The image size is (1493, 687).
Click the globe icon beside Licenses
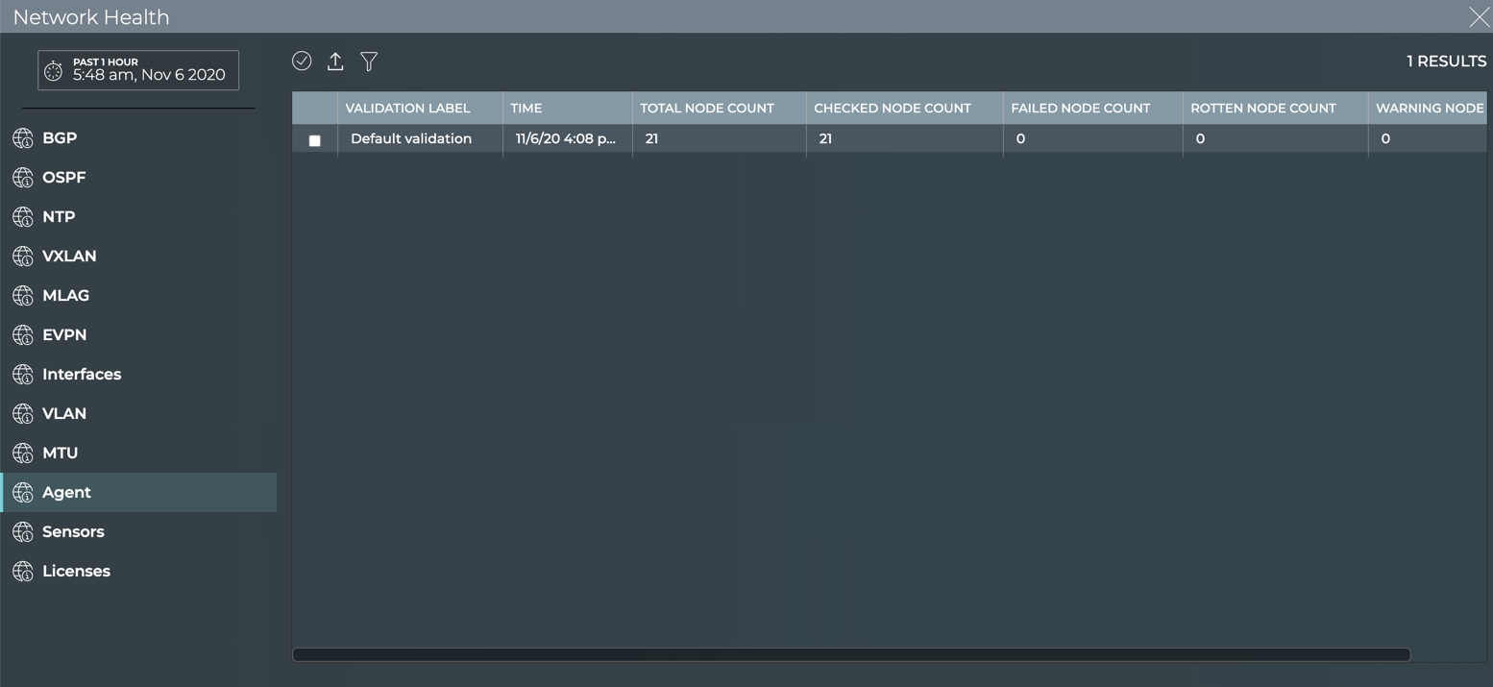pyautogui.click(x=23, y=572)
